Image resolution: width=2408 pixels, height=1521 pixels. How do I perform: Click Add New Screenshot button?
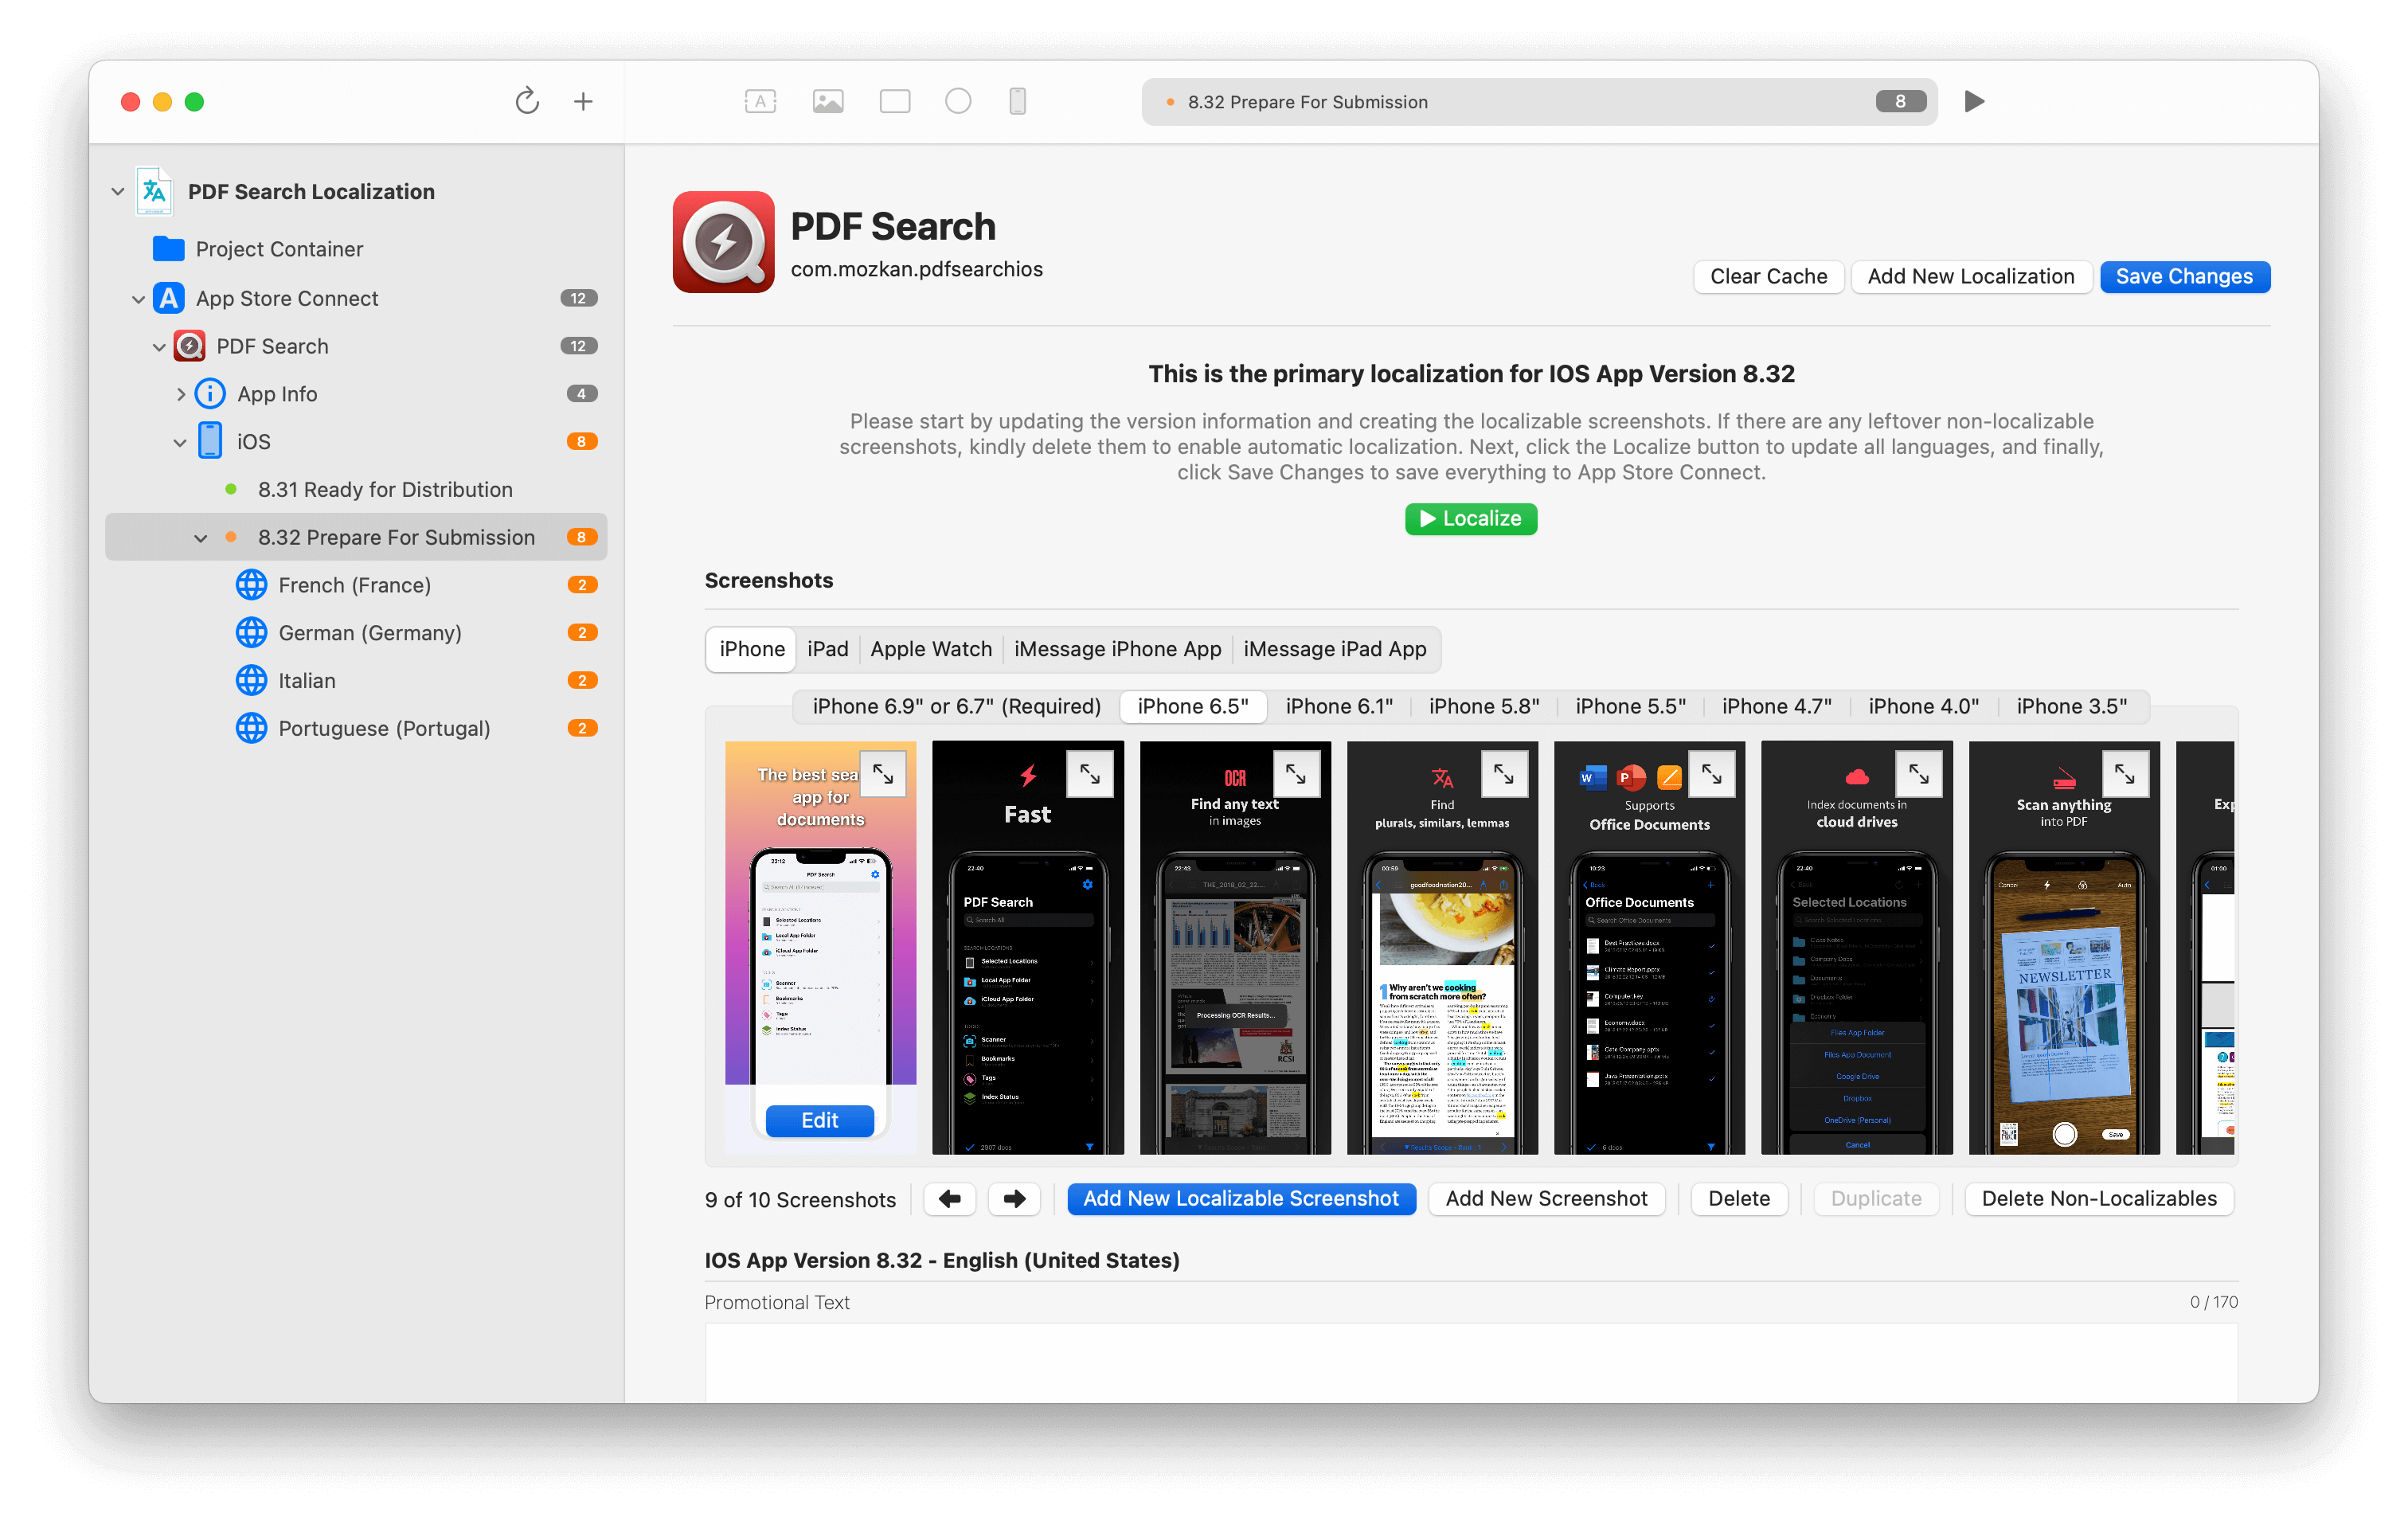pos(1546,1199)
